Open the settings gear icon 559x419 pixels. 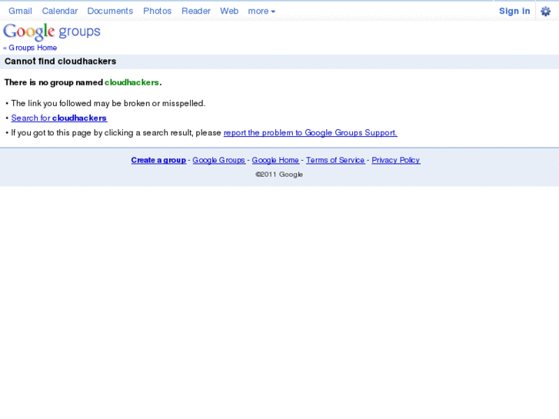point(545,11)
